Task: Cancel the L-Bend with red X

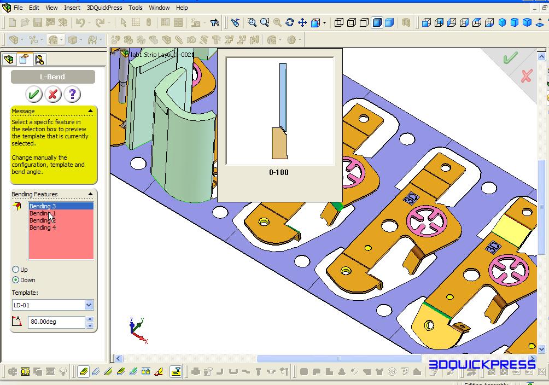Action: point(53,94)
